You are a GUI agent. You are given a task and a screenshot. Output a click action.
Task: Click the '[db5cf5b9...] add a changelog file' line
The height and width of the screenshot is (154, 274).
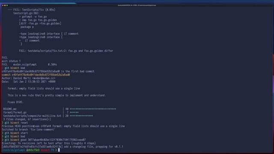click(x=63, y=147)
